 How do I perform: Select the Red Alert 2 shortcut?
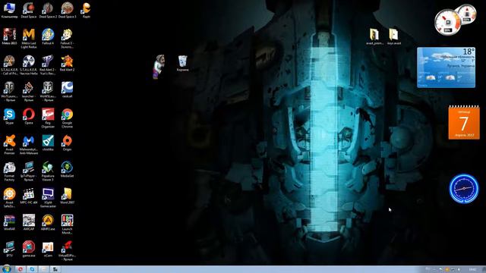point(67,63)
